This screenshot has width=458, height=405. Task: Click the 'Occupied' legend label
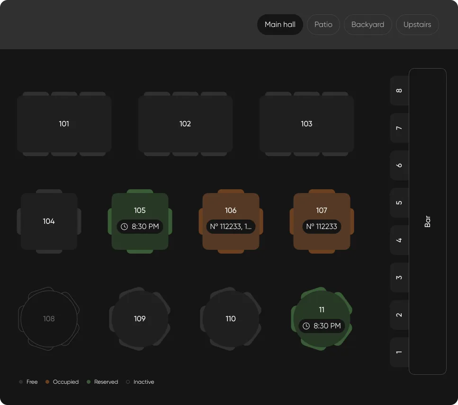point(66,382)
